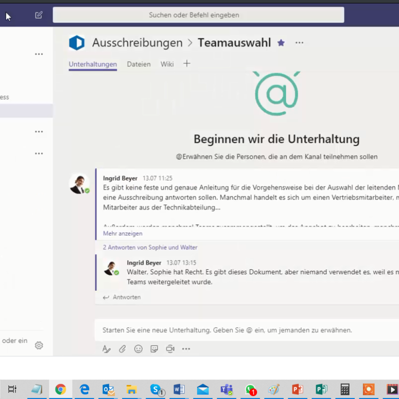The width and height of the screenshot is (399, 399).
Task: Open WhatsApp from the taskbar
Action: pyautogui.click(x=251, y=390)
